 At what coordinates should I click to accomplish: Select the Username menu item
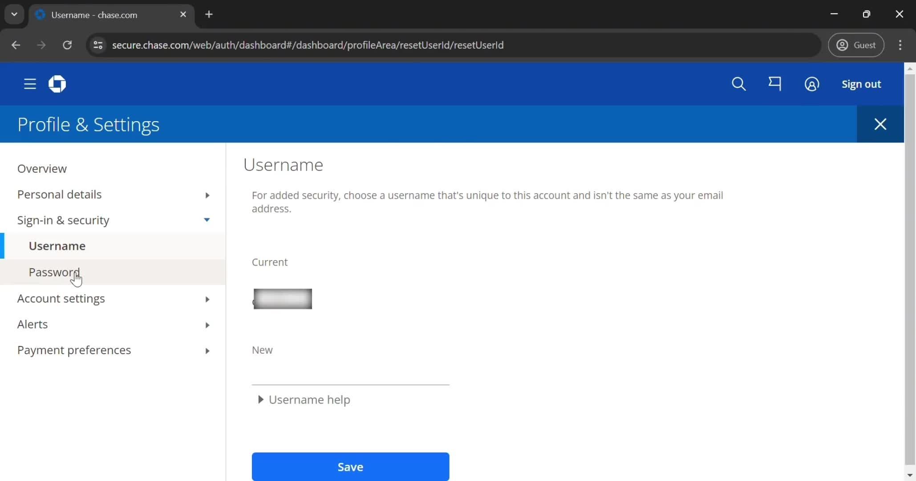[x=57, y=246]
